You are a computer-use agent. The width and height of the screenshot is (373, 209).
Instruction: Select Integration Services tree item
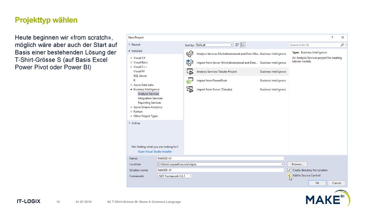[x=150, y=98]
